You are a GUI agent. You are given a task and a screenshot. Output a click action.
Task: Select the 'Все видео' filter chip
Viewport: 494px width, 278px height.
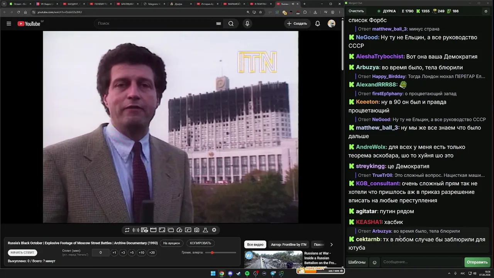[x=255, y=244]
